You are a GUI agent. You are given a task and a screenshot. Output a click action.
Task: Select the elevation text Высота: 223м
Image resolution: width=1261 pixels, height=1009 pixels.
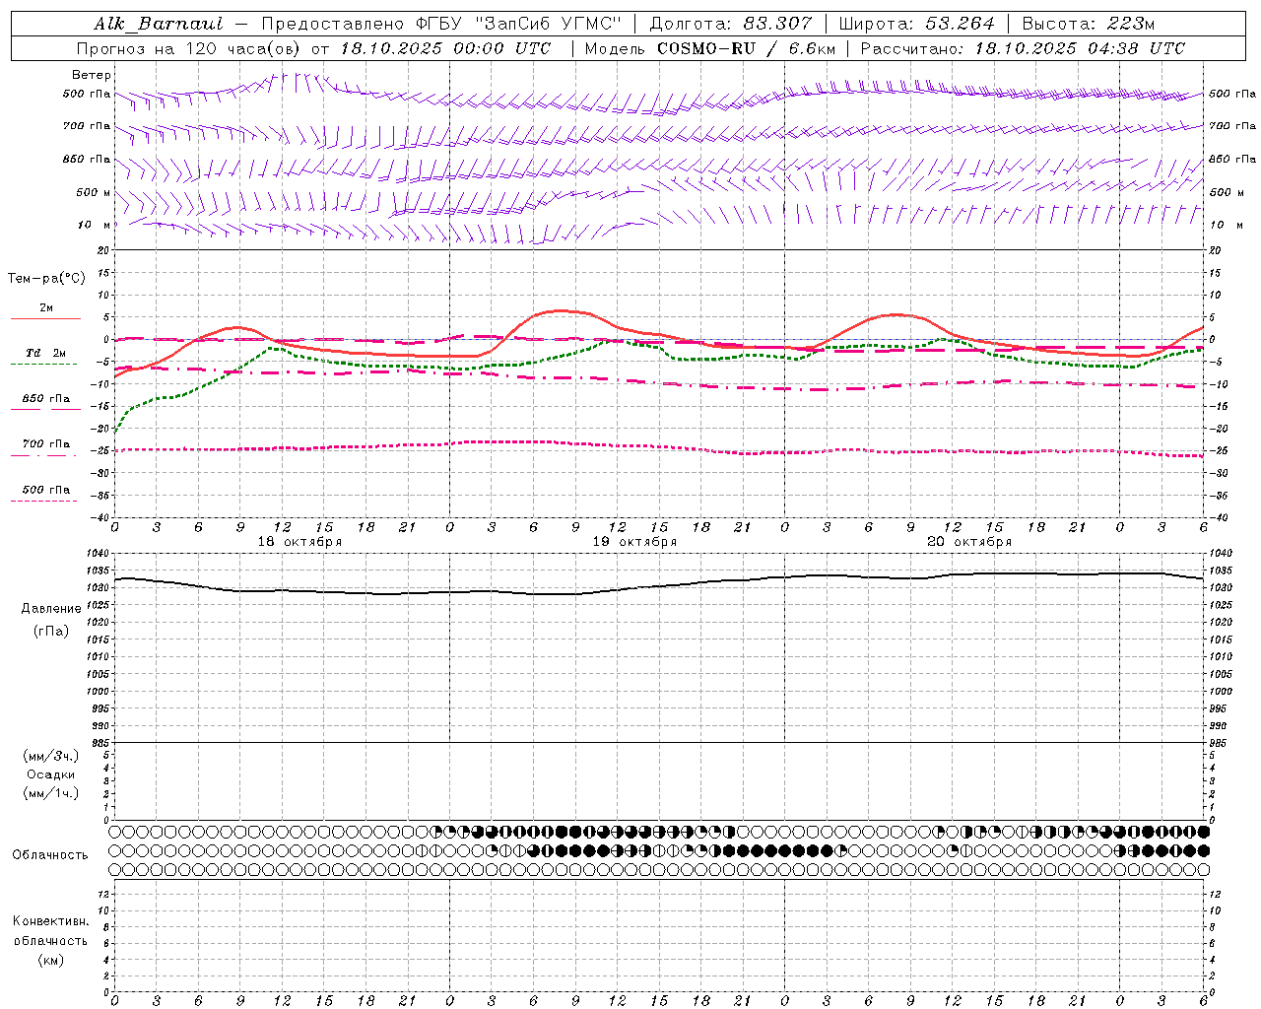click(x=1089, y=25)
